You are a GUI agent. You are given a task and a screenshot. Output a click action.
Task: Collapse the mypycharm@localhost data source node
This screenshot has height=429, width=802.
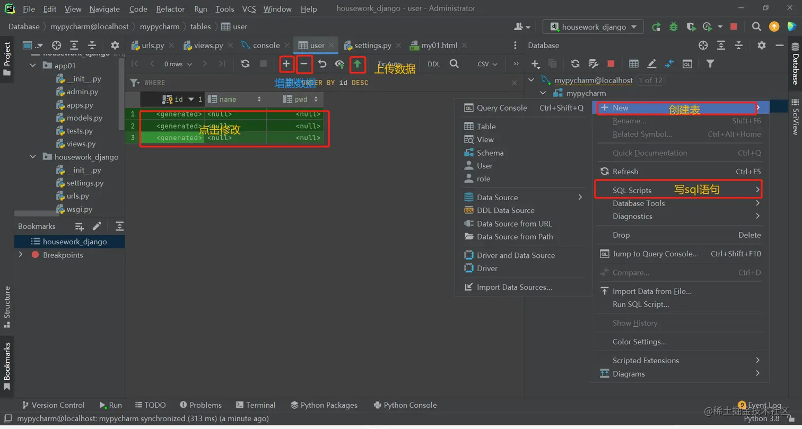[x=532, y=81]
